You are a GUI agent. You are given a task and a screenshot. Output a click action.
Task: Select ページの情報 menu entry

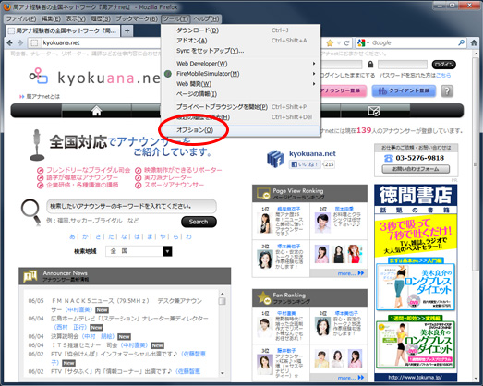tap(240, 94)
